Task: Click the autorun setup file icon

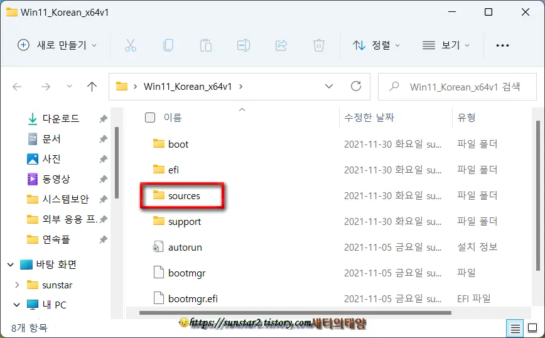Action: [158, 247]
